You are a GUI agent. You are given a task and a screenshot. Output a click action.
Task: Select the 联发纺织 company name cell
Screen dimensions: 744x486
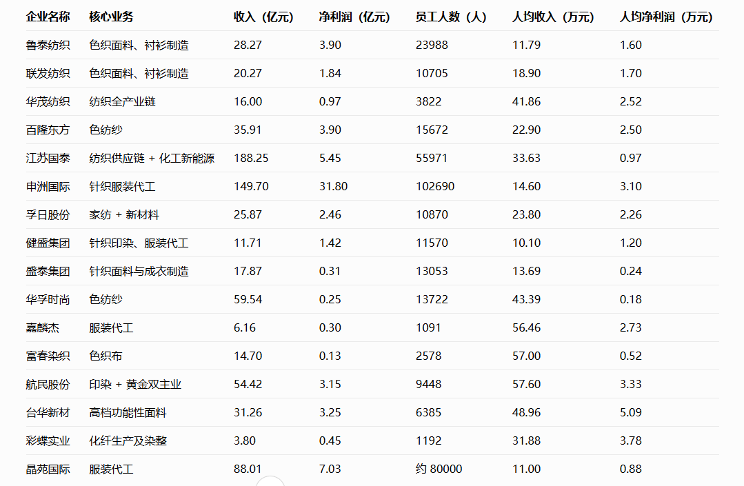(48, 74)
